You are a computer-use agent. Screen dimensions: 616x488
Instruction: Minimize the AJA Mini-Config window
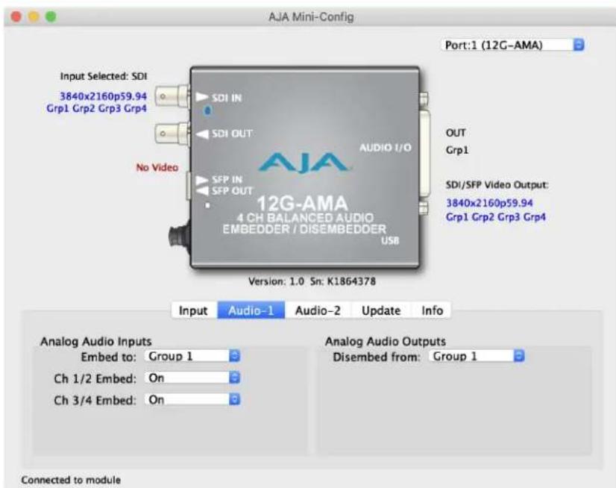click(34, 17)
